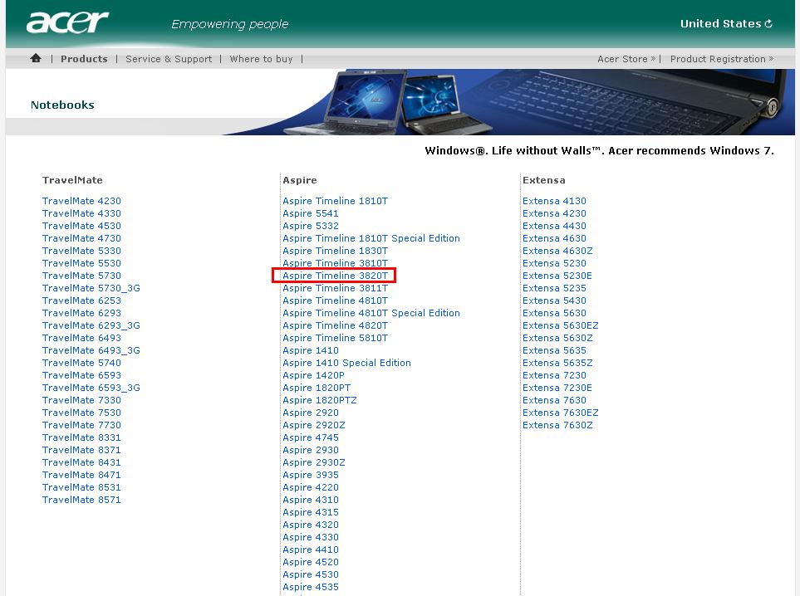Open TravelMate 8431 link

click(x=81, y=462)
